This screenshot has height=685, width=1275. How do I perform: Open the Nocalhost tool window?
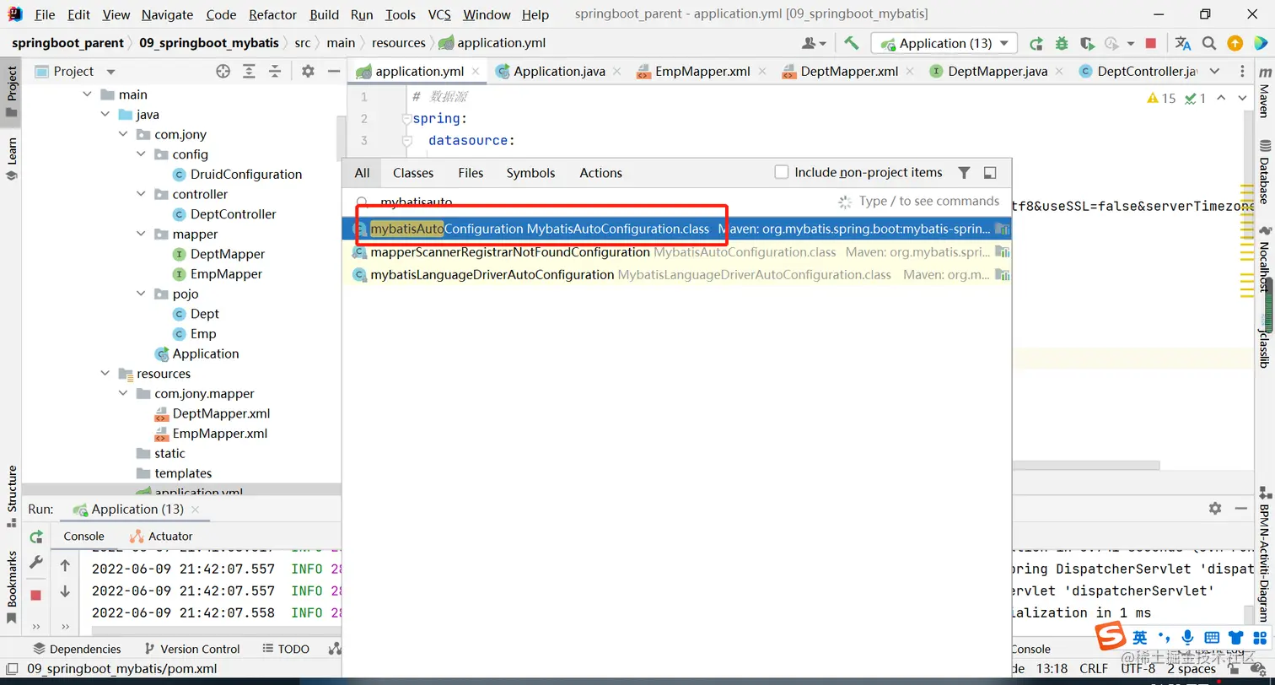point(1264,258)
